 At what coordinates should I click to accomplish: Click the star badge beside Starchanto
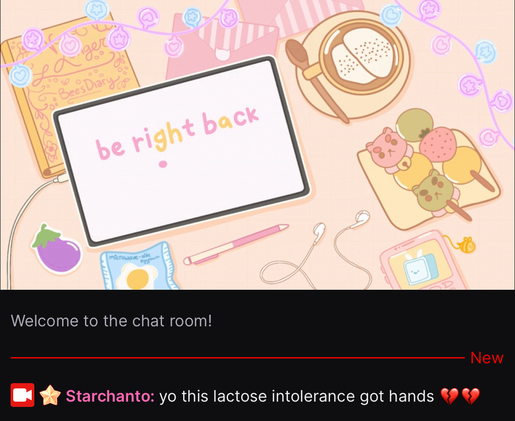click(x=50, y=395)
